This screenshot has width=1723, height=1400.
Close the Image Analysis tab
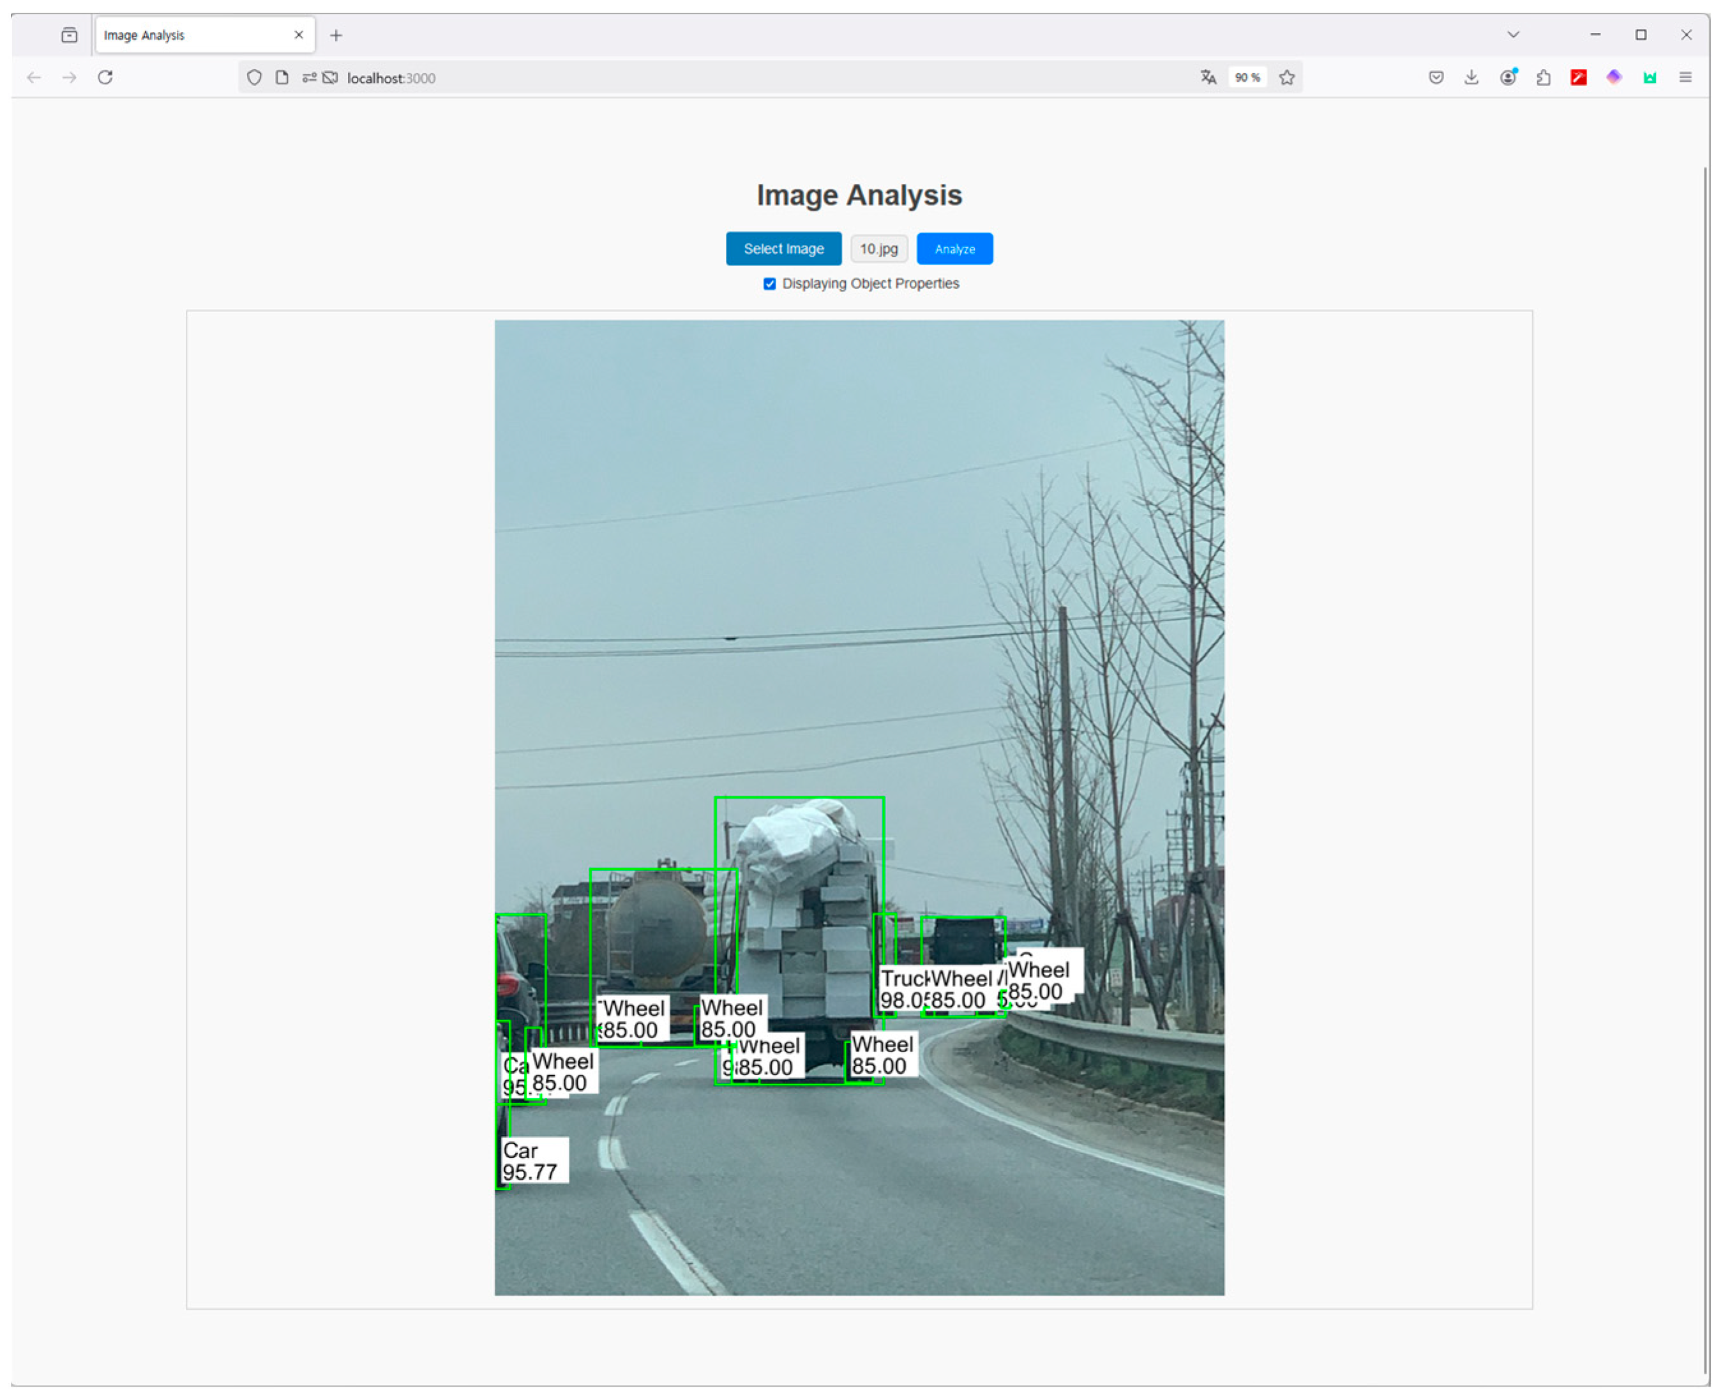(x=299, y=36)
